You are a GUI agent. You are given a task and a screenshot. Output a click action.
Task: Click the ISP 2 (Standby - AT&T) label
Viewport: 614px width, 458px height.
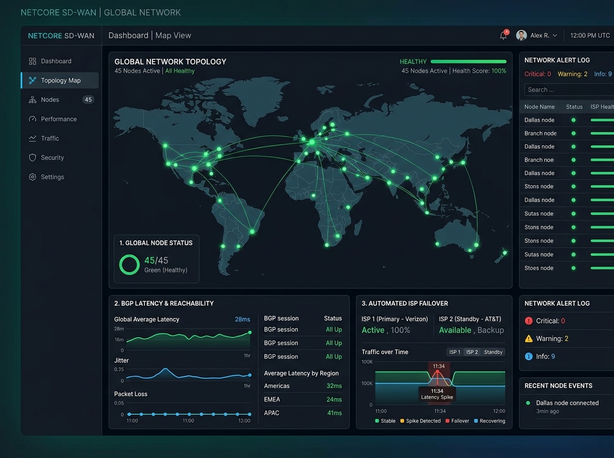470,319
